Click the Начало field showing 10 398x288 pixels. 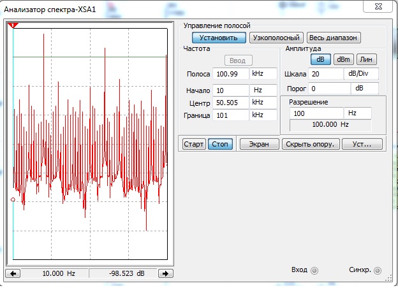[230, 90]
